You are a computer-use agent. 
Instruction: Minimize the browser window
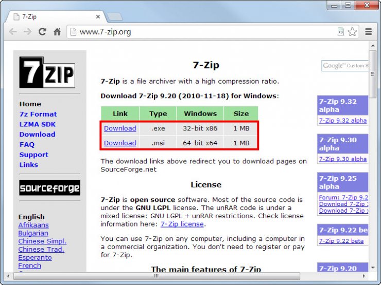tap(334, 5)
